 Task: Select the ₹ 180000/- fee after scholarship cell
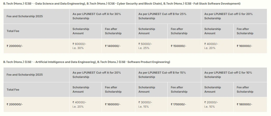tap(250, 105)
